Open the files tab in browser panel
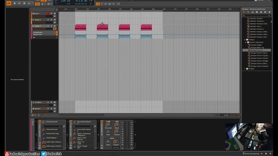The height and width of the screenshot is (156, 278). click(x=265, y=12)
